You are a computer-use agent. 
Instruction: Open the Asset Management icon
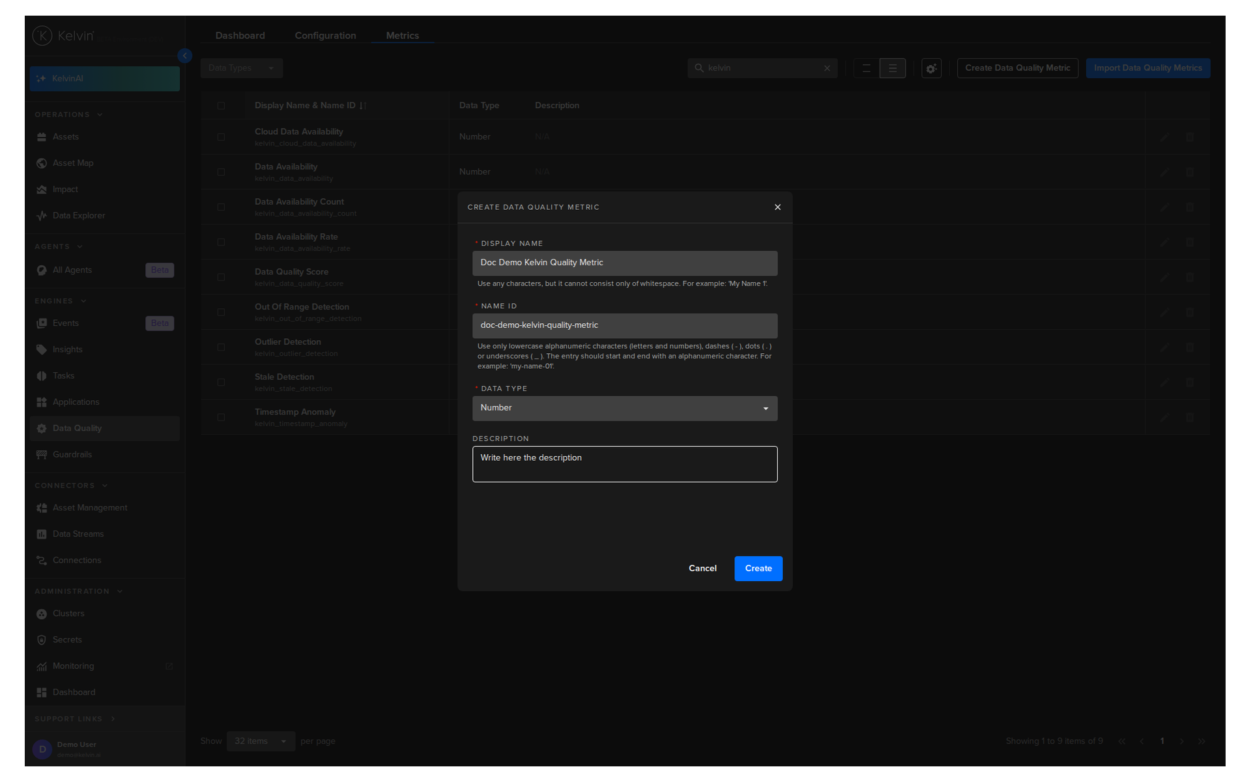click(x=42, y=508)
